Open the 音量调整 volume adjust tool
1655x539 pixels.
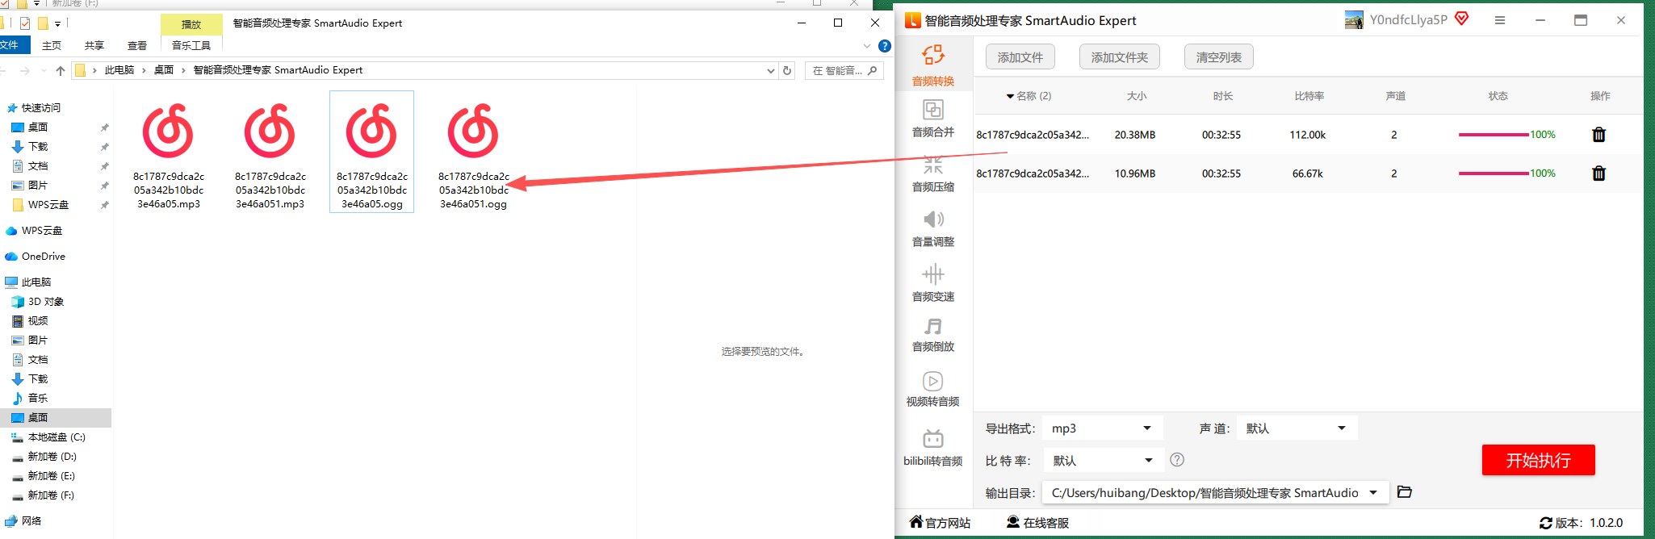(x=933, y=228)
